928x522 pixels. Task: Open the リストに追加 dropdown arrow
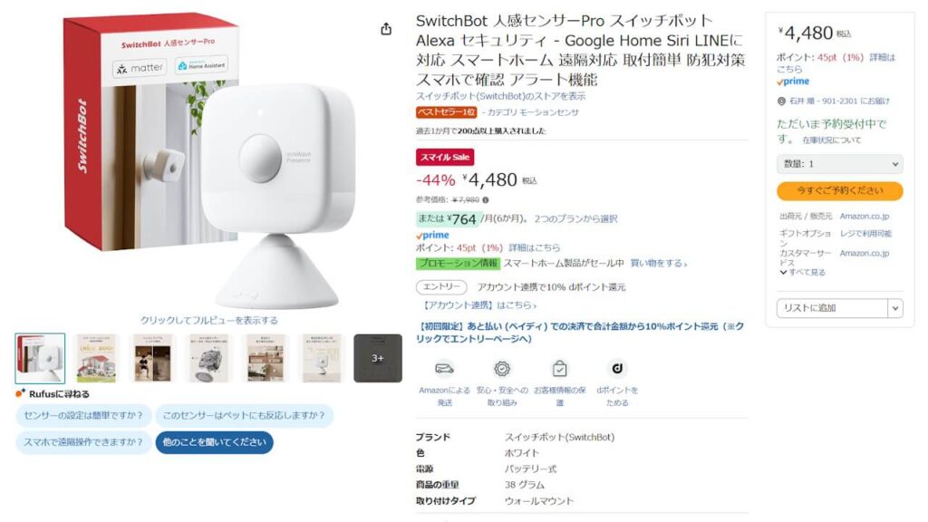point(896,308)
